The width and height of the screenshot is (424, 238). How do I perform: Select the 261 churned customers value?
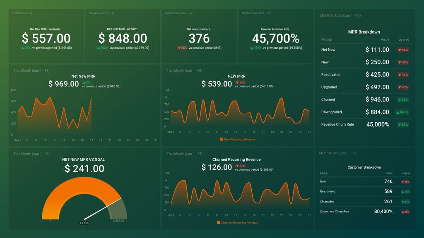click(388, 201)
